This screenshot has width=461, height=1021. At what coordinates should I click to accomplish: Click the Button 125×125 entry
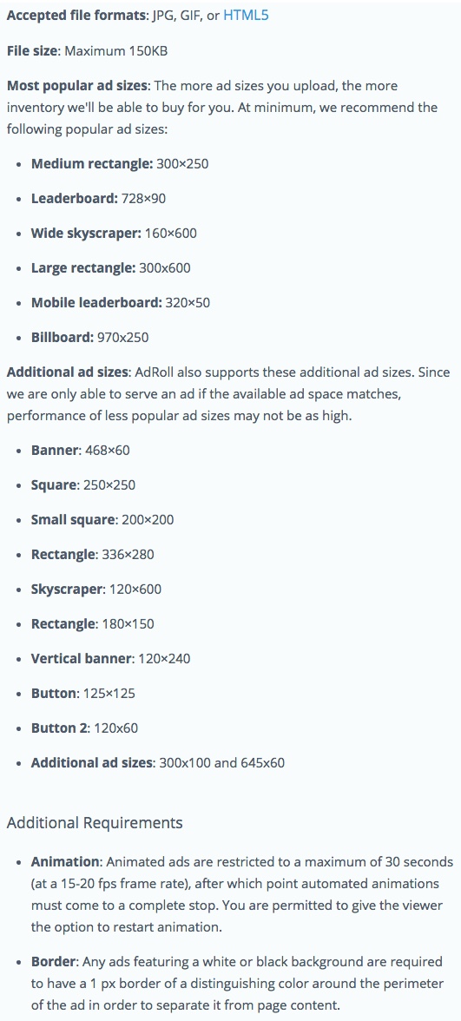pyautogui.click(x=83, y=694)
